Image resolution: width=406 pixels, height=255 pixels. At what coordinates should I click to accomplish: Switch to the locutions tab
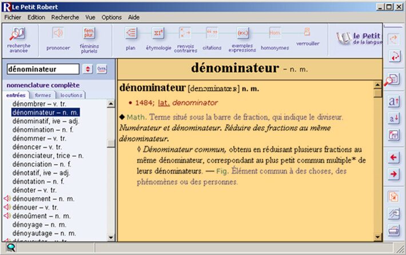click(x=71, y=95)
